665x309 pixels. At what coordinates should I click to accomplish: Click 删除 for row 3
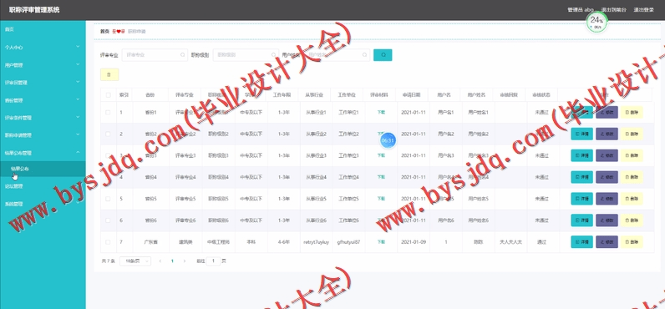click(632, 155)
